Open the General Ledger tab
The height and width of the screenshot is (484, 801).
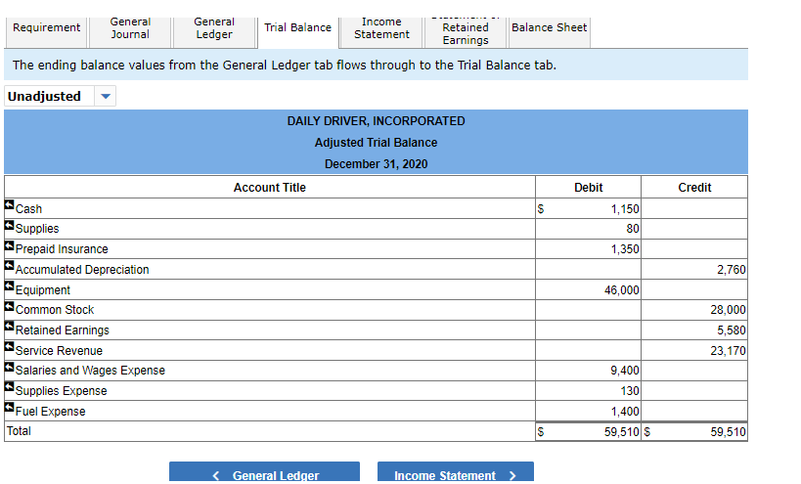point(214,32)
